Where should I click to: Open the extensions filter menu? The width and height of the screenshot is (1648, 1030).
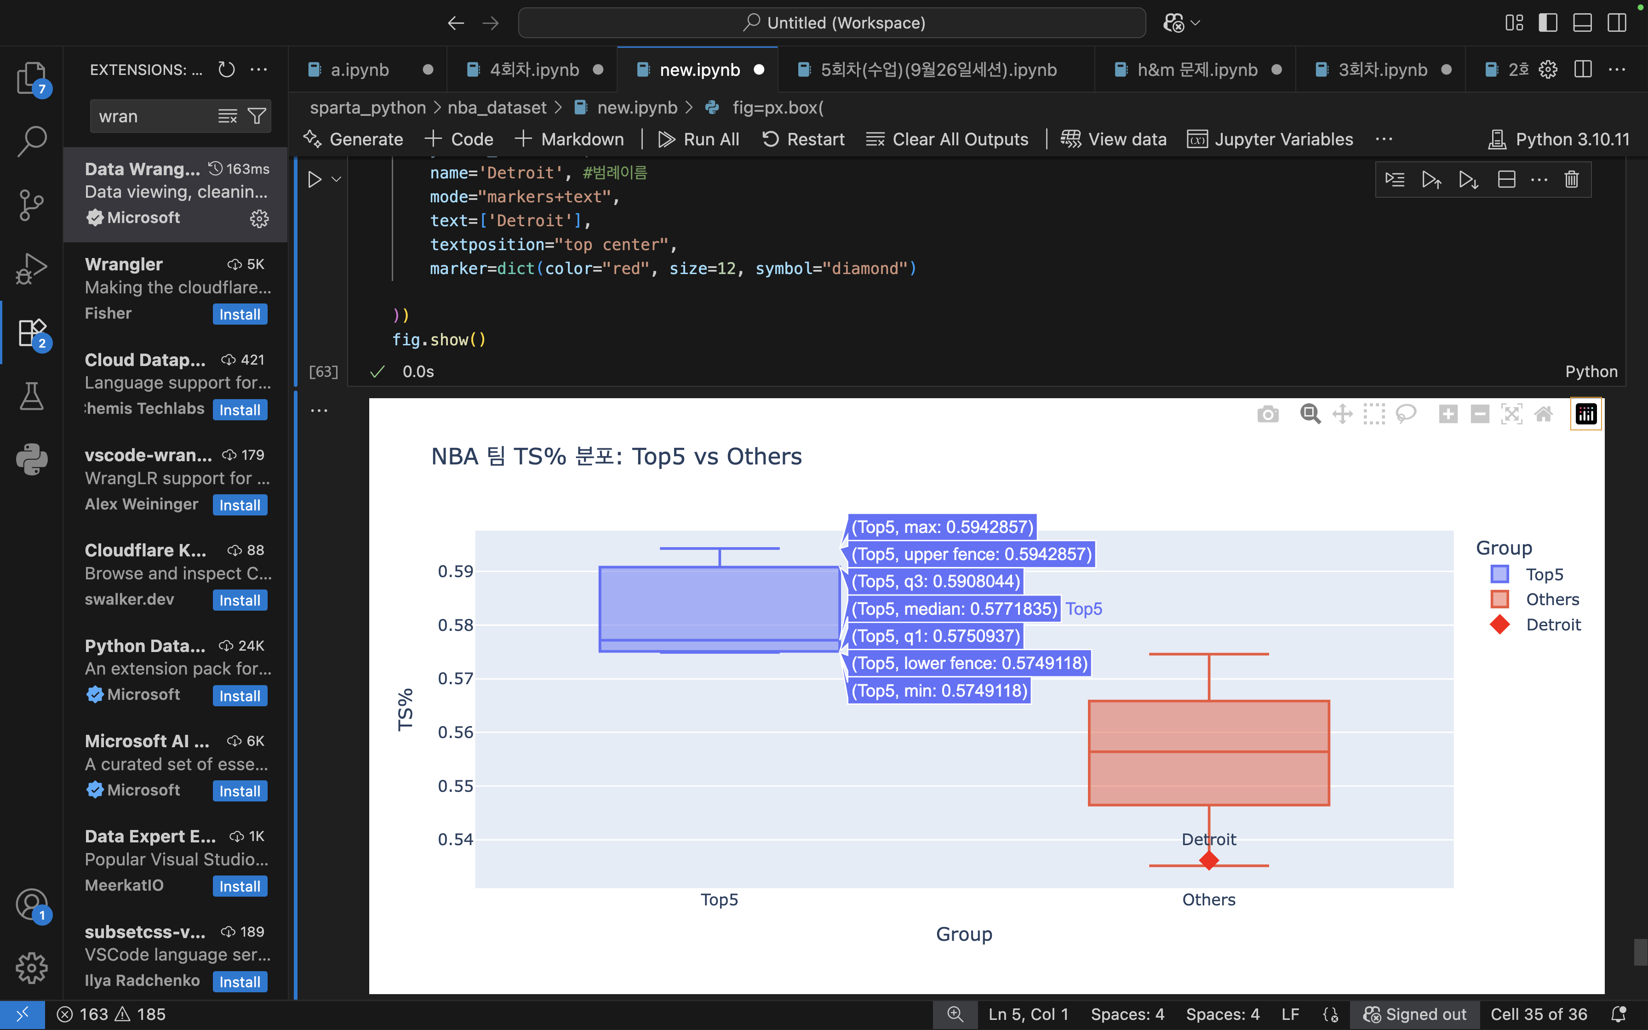[x=257, y=116]
